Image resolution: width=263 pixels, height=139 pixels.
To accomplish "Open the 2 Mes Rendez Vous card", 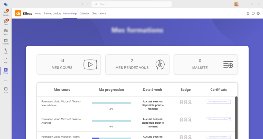I will (137, 65).
